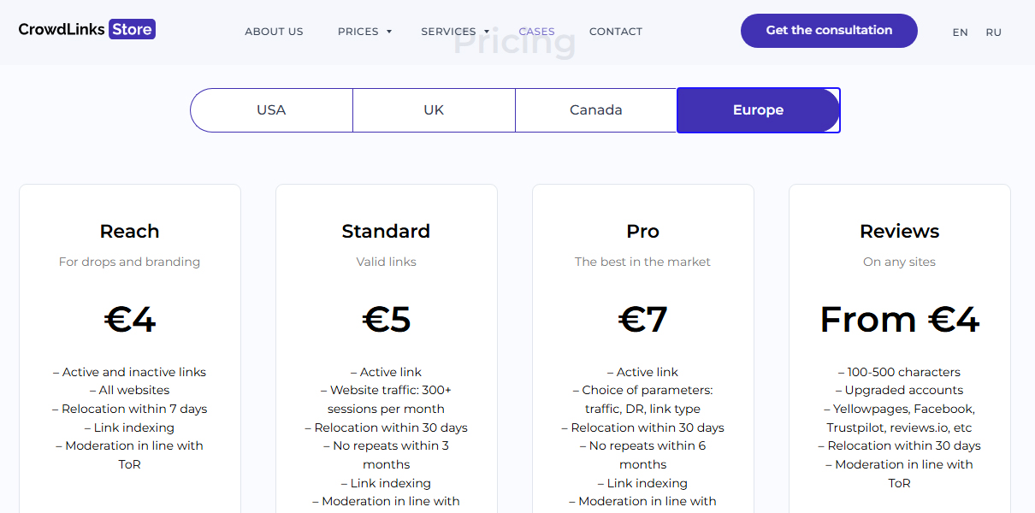This screenshot has height=513, width=1035.
Task: Click the Get the consultation button
Action: pyautogui.click(x=828, y=30)
